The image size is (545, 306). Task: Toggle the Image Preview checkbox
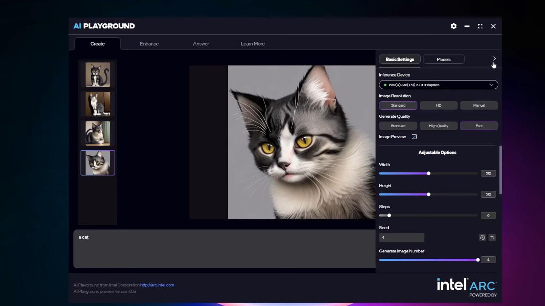pyautogui.click(x=414, y=137)
